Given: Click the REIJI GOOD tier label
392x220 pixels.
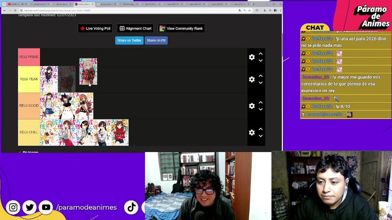Looking at the screenshot, I should point(29,106).
